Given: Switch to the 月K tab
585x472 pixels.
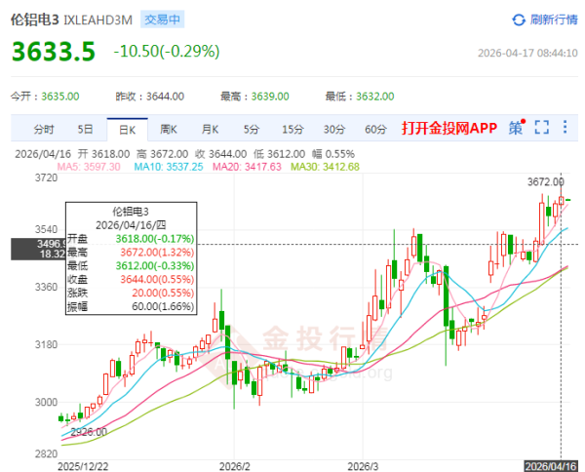Looking at the screenshot, I should 210,130.
